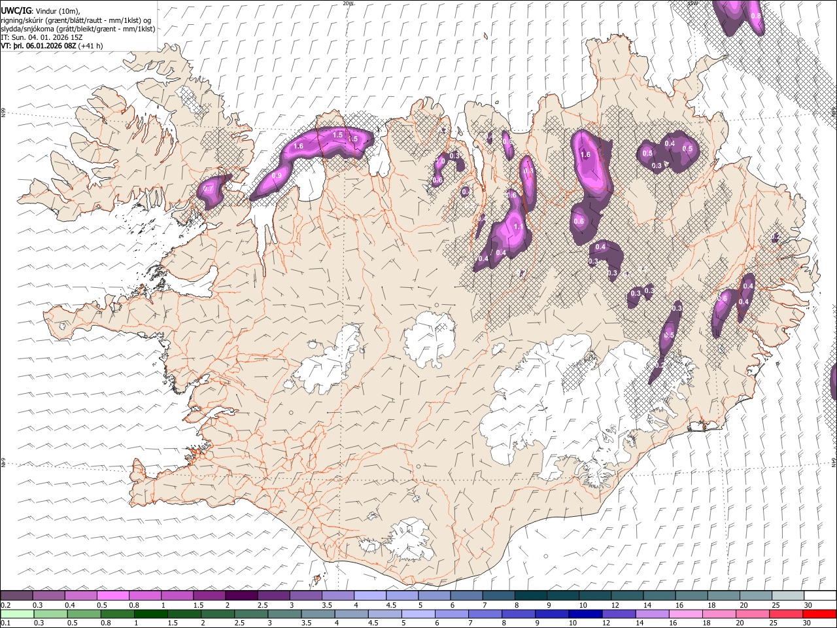Viewport: 837px width, 628px height.
Task: Select the upper legend swatch labeled 3.5
Action: tap(338, 596)
